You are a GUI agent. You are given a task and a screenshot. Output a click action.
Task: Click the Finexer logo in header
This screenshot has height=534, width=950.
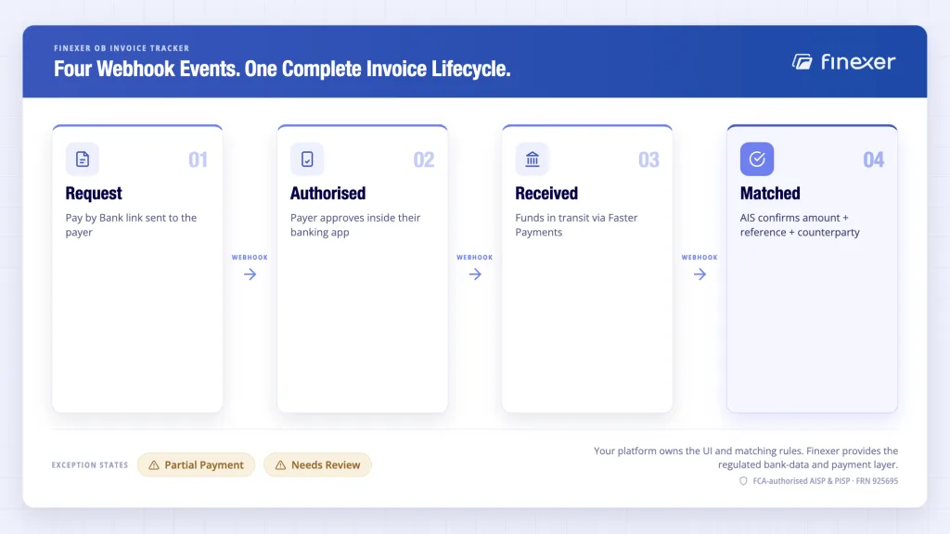click(843, 62)
